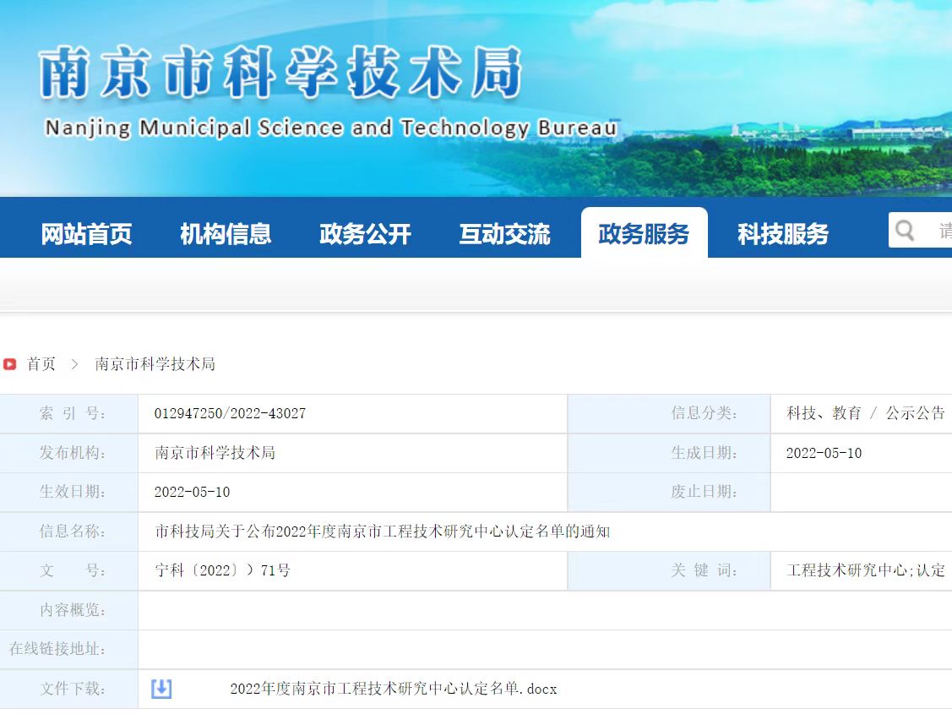The width and height of the screenshot is (952, 714).
Task: Click the red breadcrumb marker icon
Action: click(x=10, y=363)
